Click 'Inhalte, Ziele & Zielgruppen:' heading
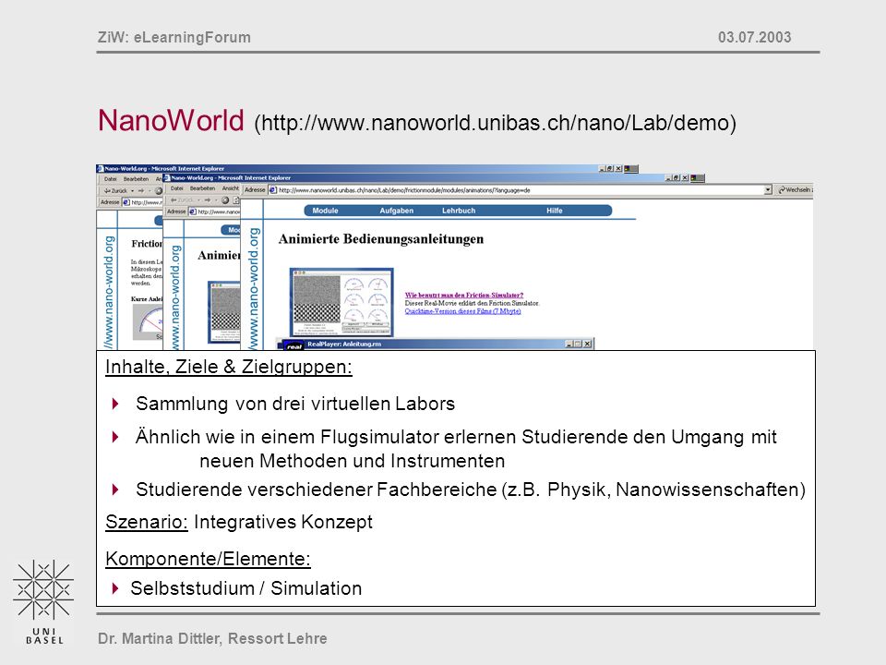Image resolution: width=886 pixels, height=665 pixels. 229,367
